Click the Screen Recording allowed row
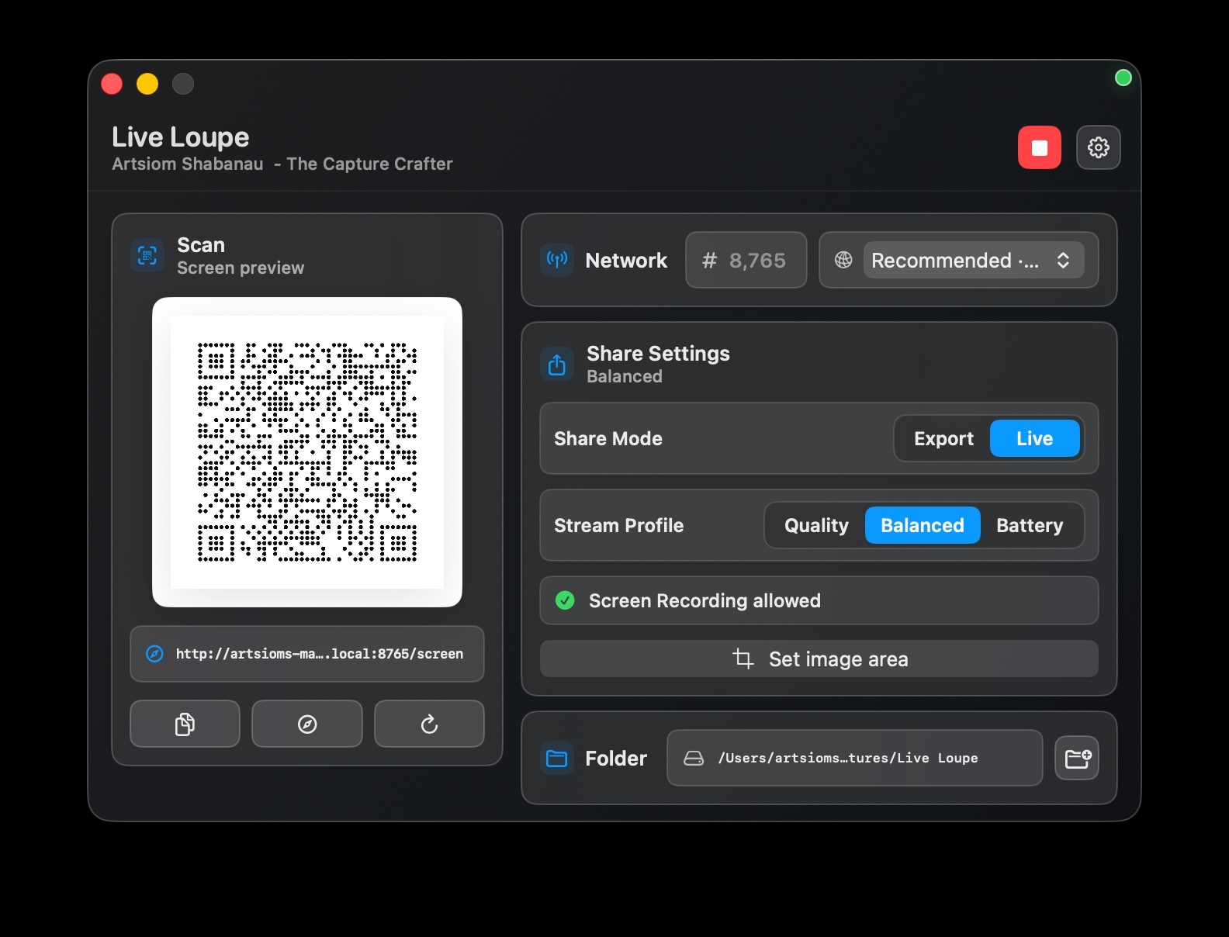The image size is (1229, 937). [x=819, y=600]
